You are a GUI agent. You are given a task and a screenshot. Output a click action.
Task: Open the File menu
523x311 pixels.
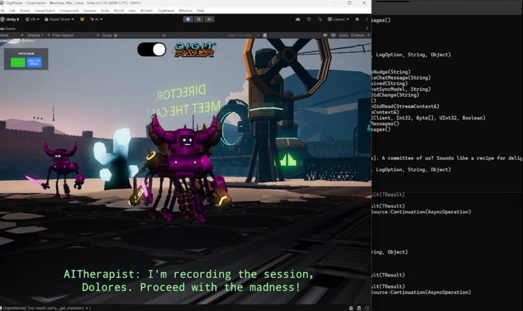(3, 10)
